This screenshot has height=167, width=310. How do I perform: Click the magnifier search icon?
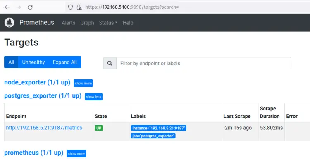tap(110, 63)
